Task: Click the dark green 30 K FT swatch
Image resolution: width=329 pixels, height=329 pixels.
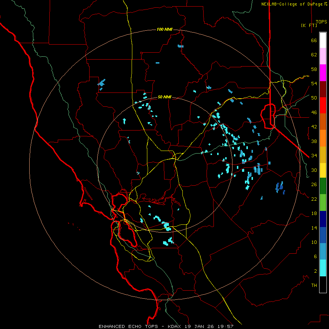Action: coord(323,186)
